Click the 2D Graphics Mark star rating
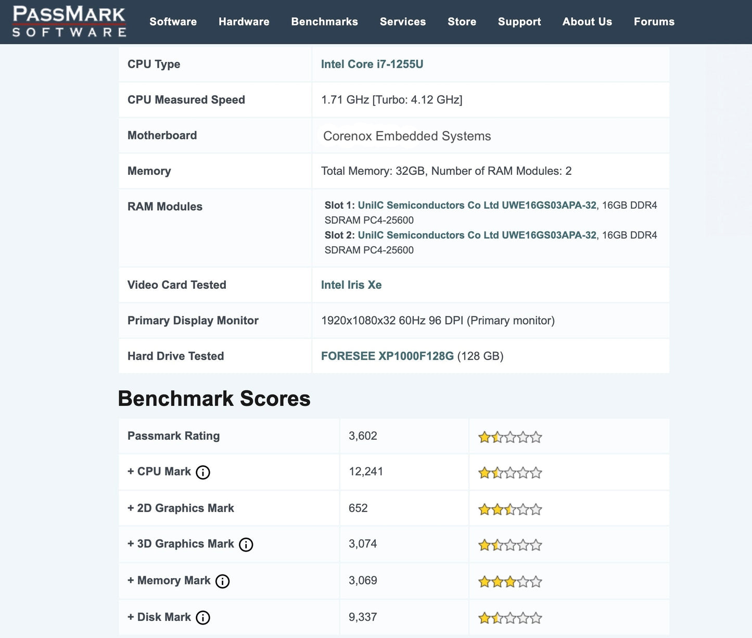 click(509, 509)
